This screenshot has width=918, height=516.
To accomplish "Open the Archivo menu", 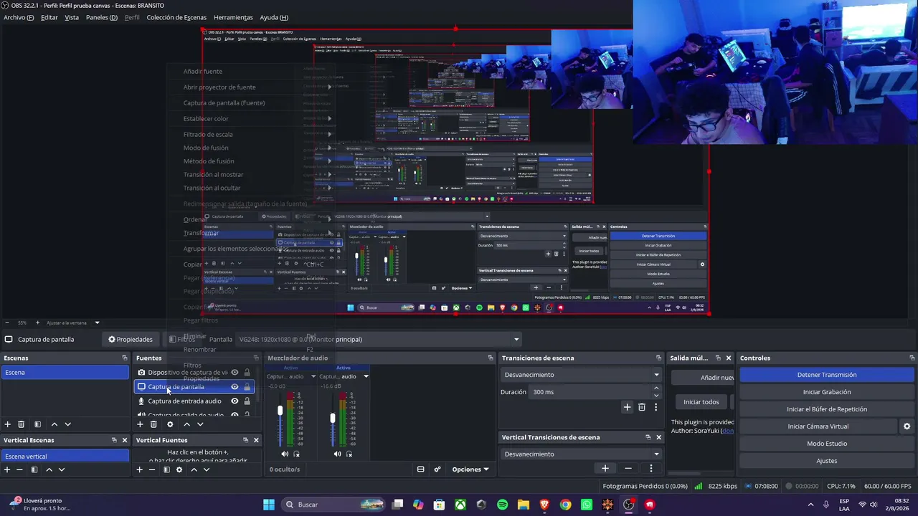I will click(x=19, y=17).
